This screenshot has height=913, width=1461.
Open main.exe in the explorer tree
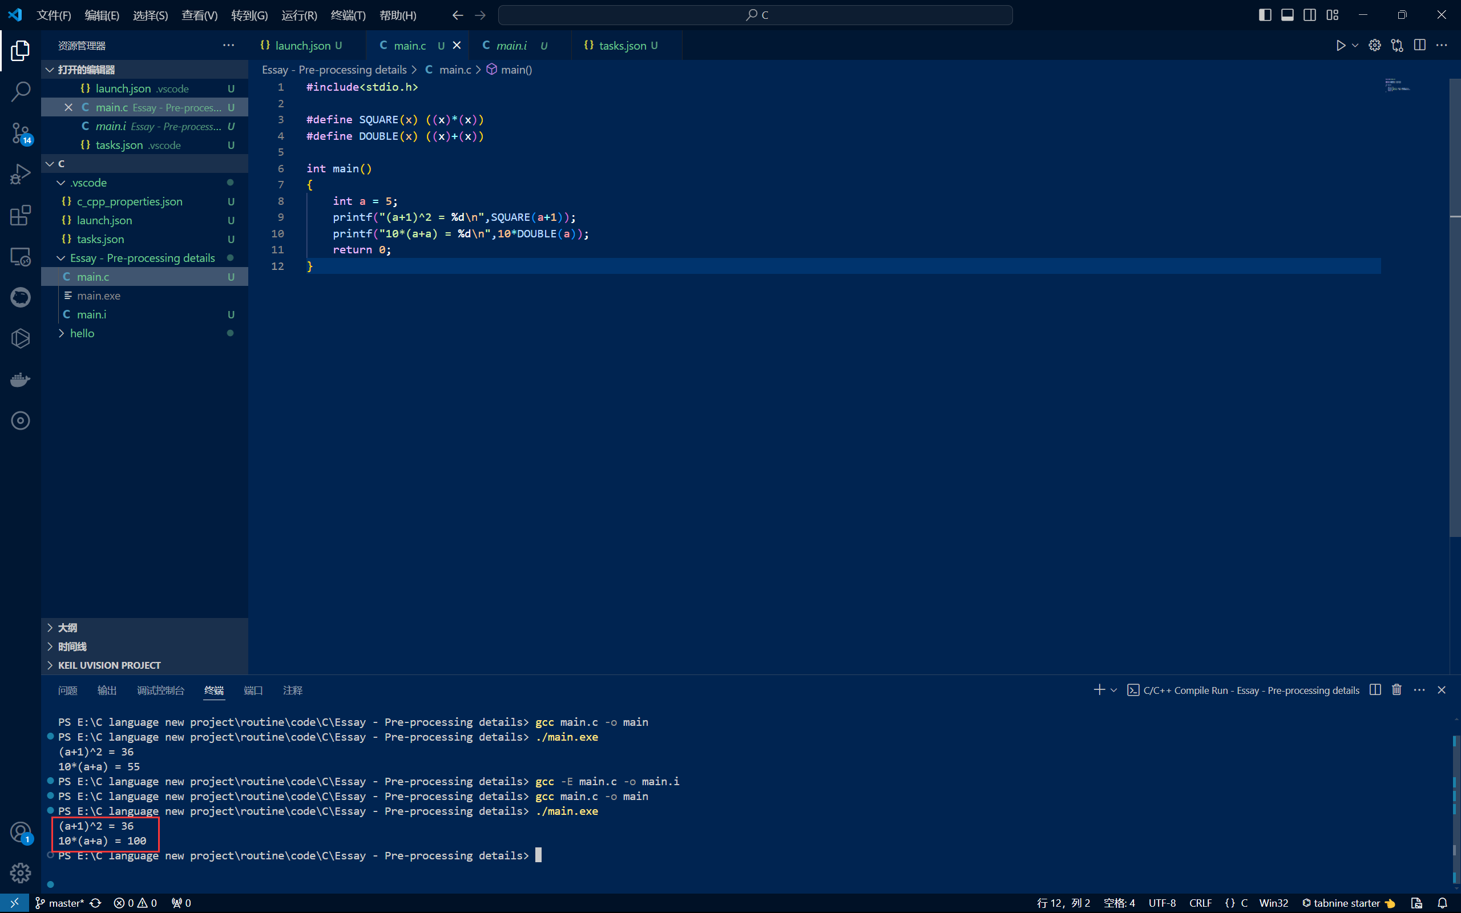coord(145,295)
